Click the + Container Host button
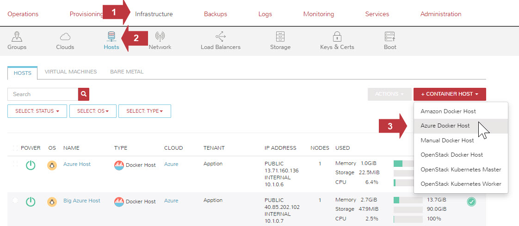This screenshot has height=226, width=519. (x=449, y=94)
